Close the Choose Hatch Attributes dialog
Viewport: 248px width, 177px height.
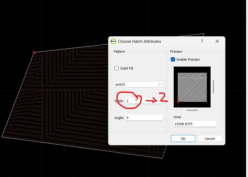click(x=217, y=41)
